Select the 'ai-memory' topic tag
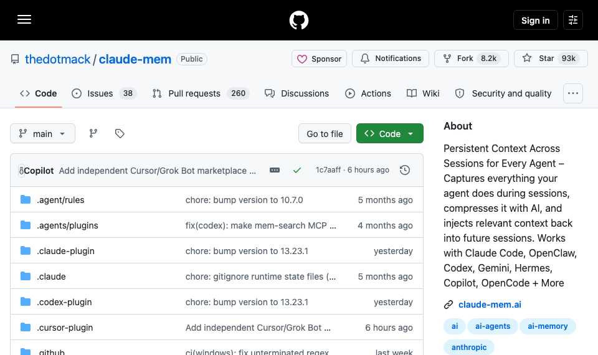598x355 pixels. point(548,326)
